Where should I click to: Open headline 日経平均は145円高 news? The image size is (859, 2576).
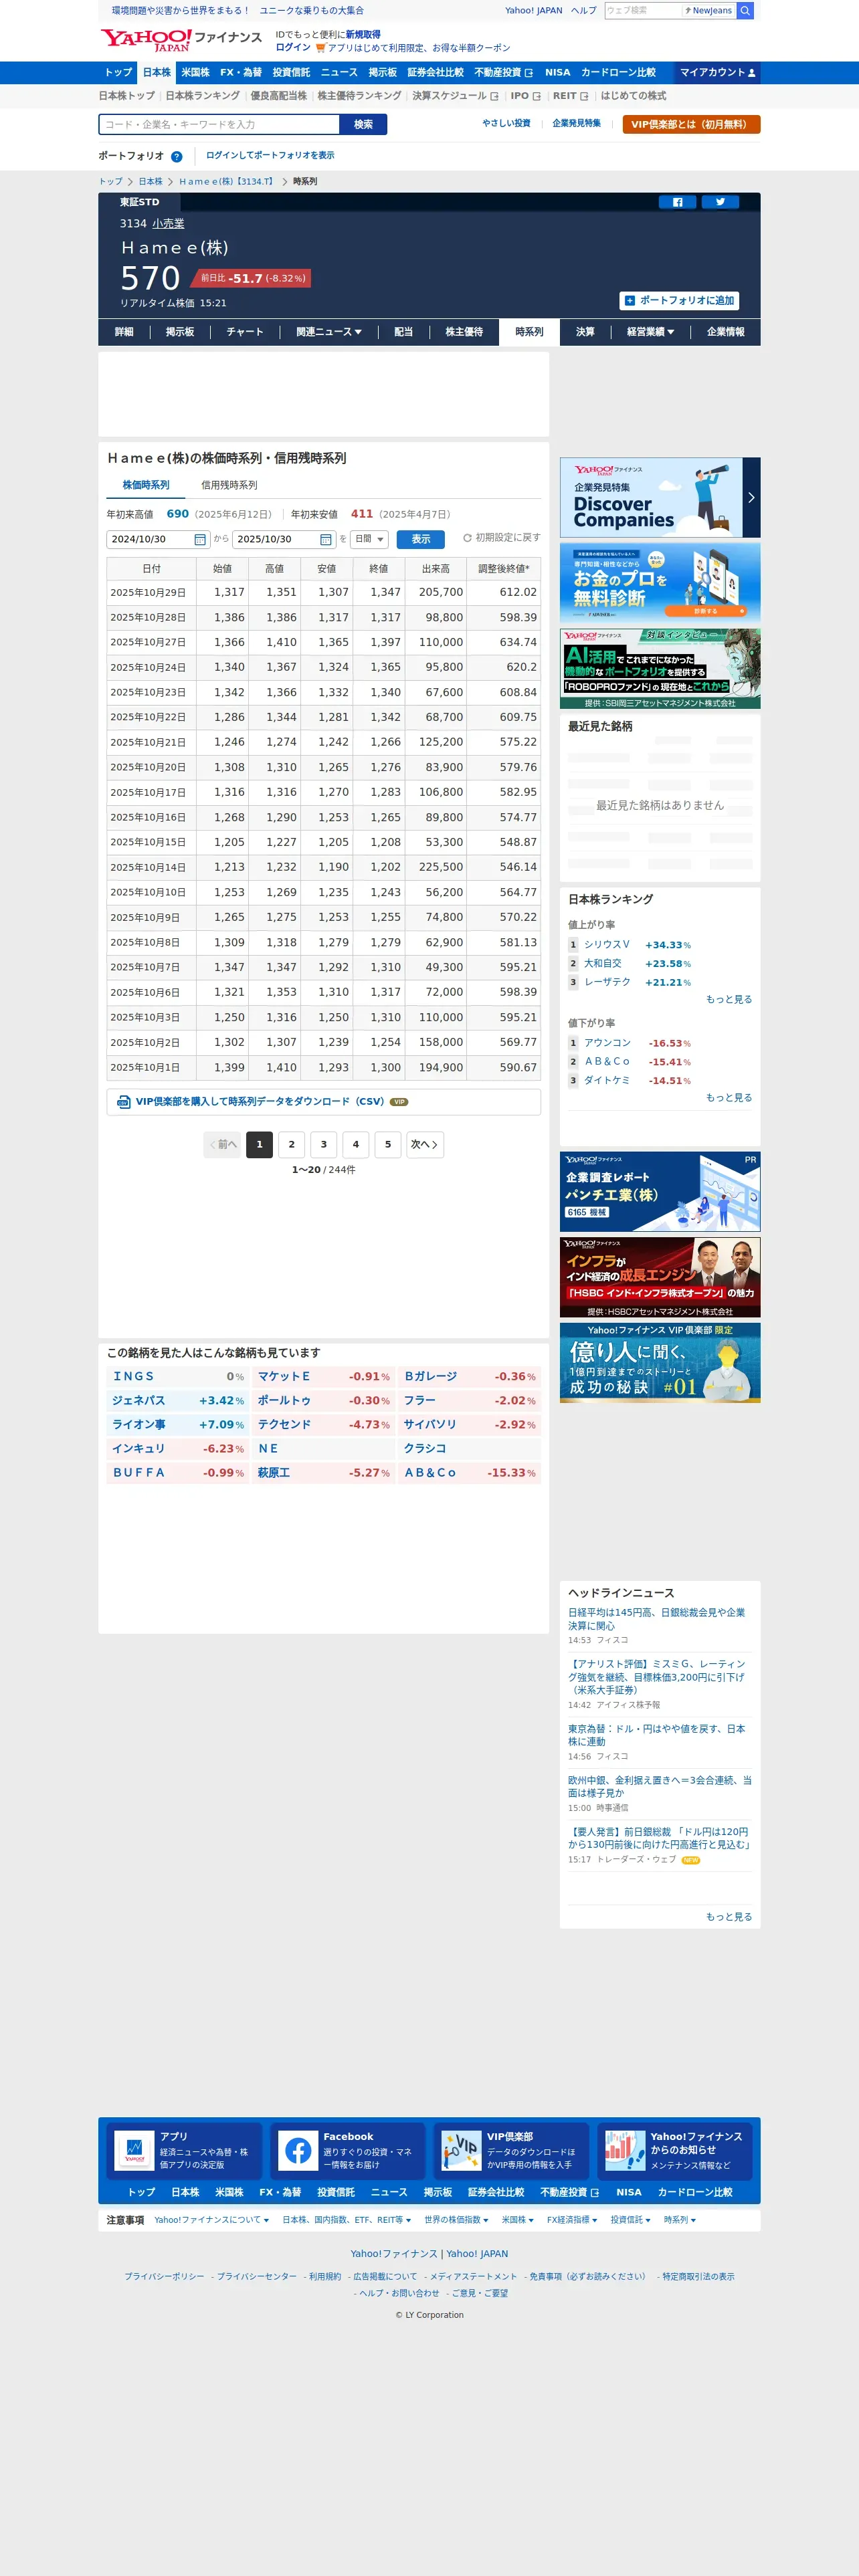click(x=656, y=1619)
